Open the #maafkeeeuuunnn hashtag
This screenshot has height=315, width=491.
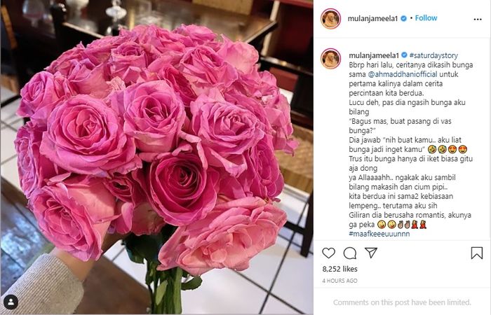379,234
